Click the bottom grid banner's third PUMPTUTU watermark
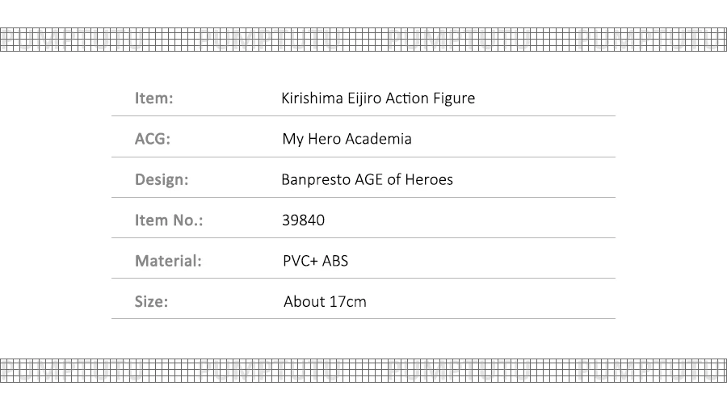 459,371
